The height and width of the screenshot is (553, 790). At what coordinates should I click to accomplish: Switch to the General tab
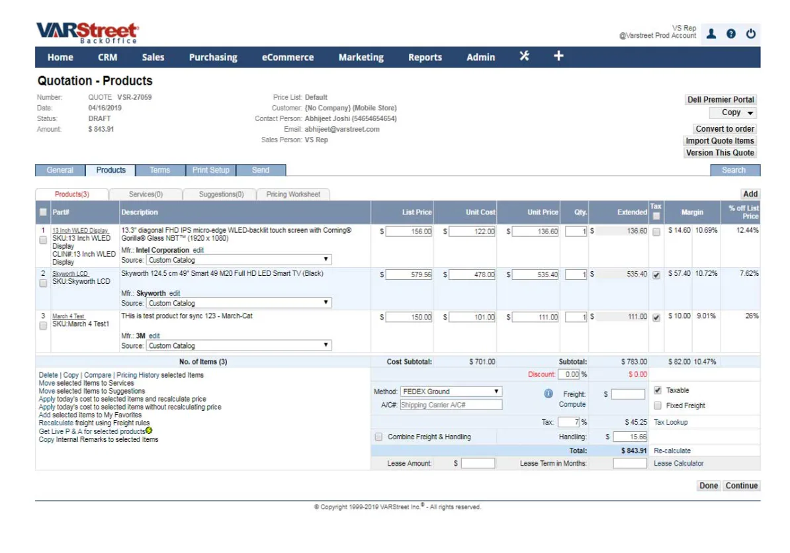point(60,170)
